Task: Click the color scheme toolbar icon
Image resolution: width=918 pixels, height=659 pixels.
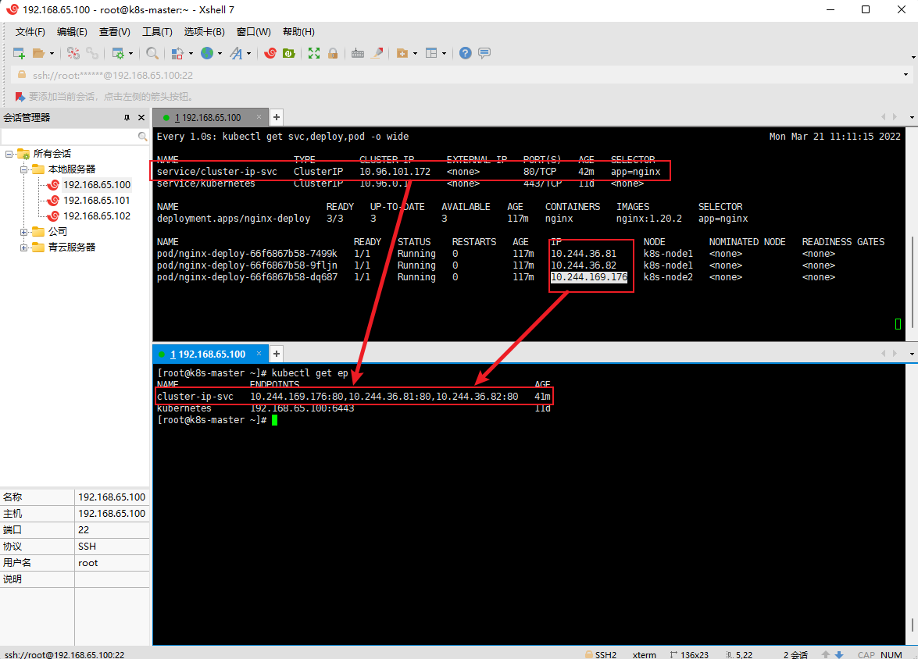Action: click(x=178, y=53)
